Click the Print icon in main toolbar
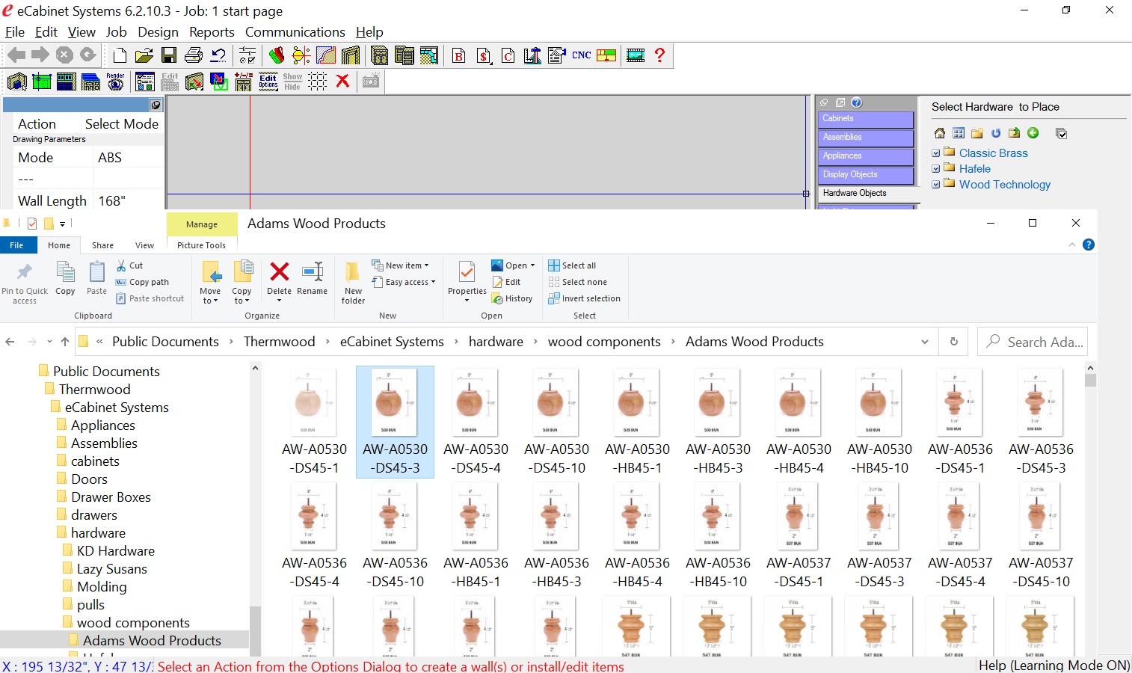 194,55
